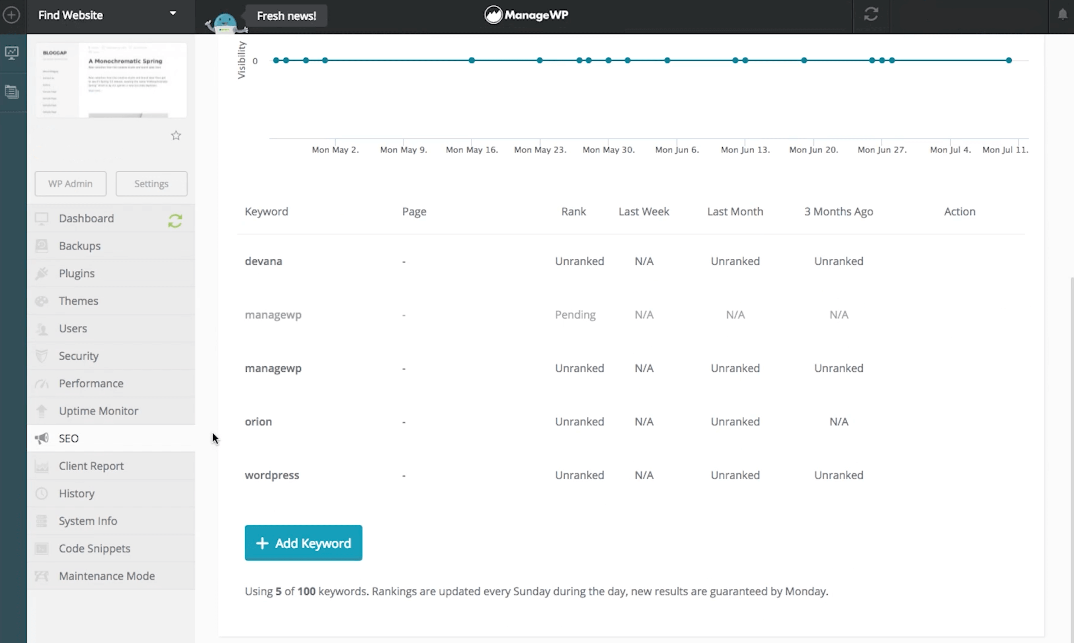Click the sync refresh icon in top bar
The width and height of the screenshot is (1074, 643).
click(x=871, y=14)
